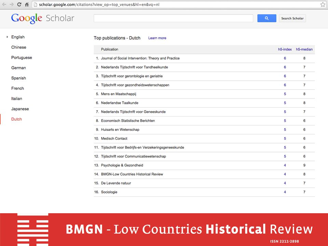Viewport: 328px width, 246px height.
Task: Bookmark page with the star icon
Action: 323,4
